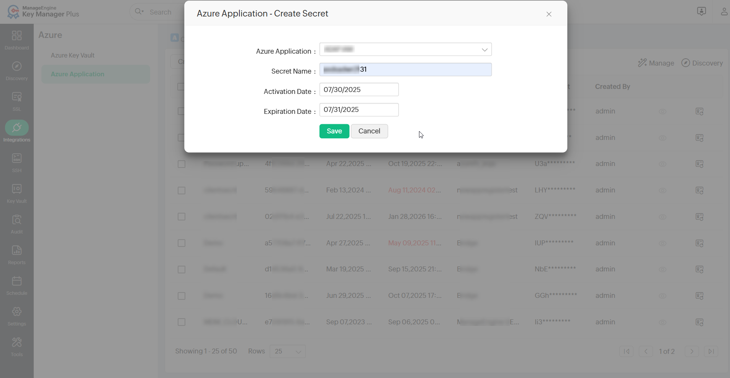Cancel the Create Secret dialog
Screen dimensions: 730x378
point(369,131)
